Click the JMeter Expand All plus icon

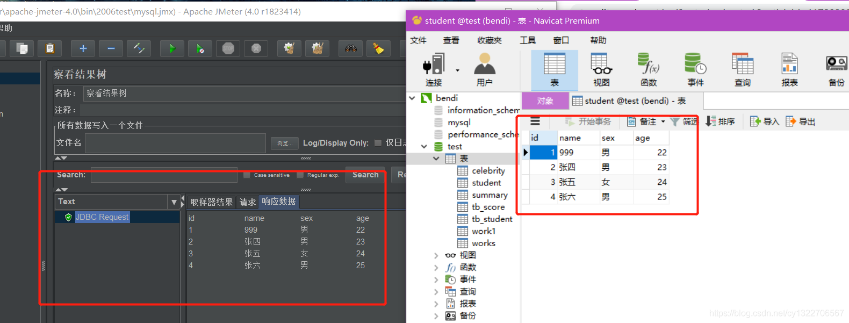[83, 49]
